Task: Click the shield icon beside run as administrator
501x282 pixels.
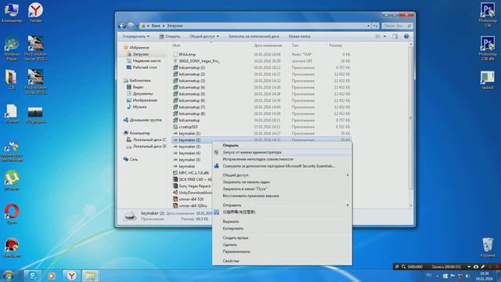Action: [217, 153]
